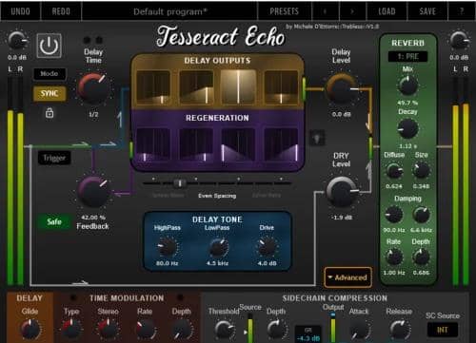Click the Delay Tone LowPass knob

coord(219,247)
